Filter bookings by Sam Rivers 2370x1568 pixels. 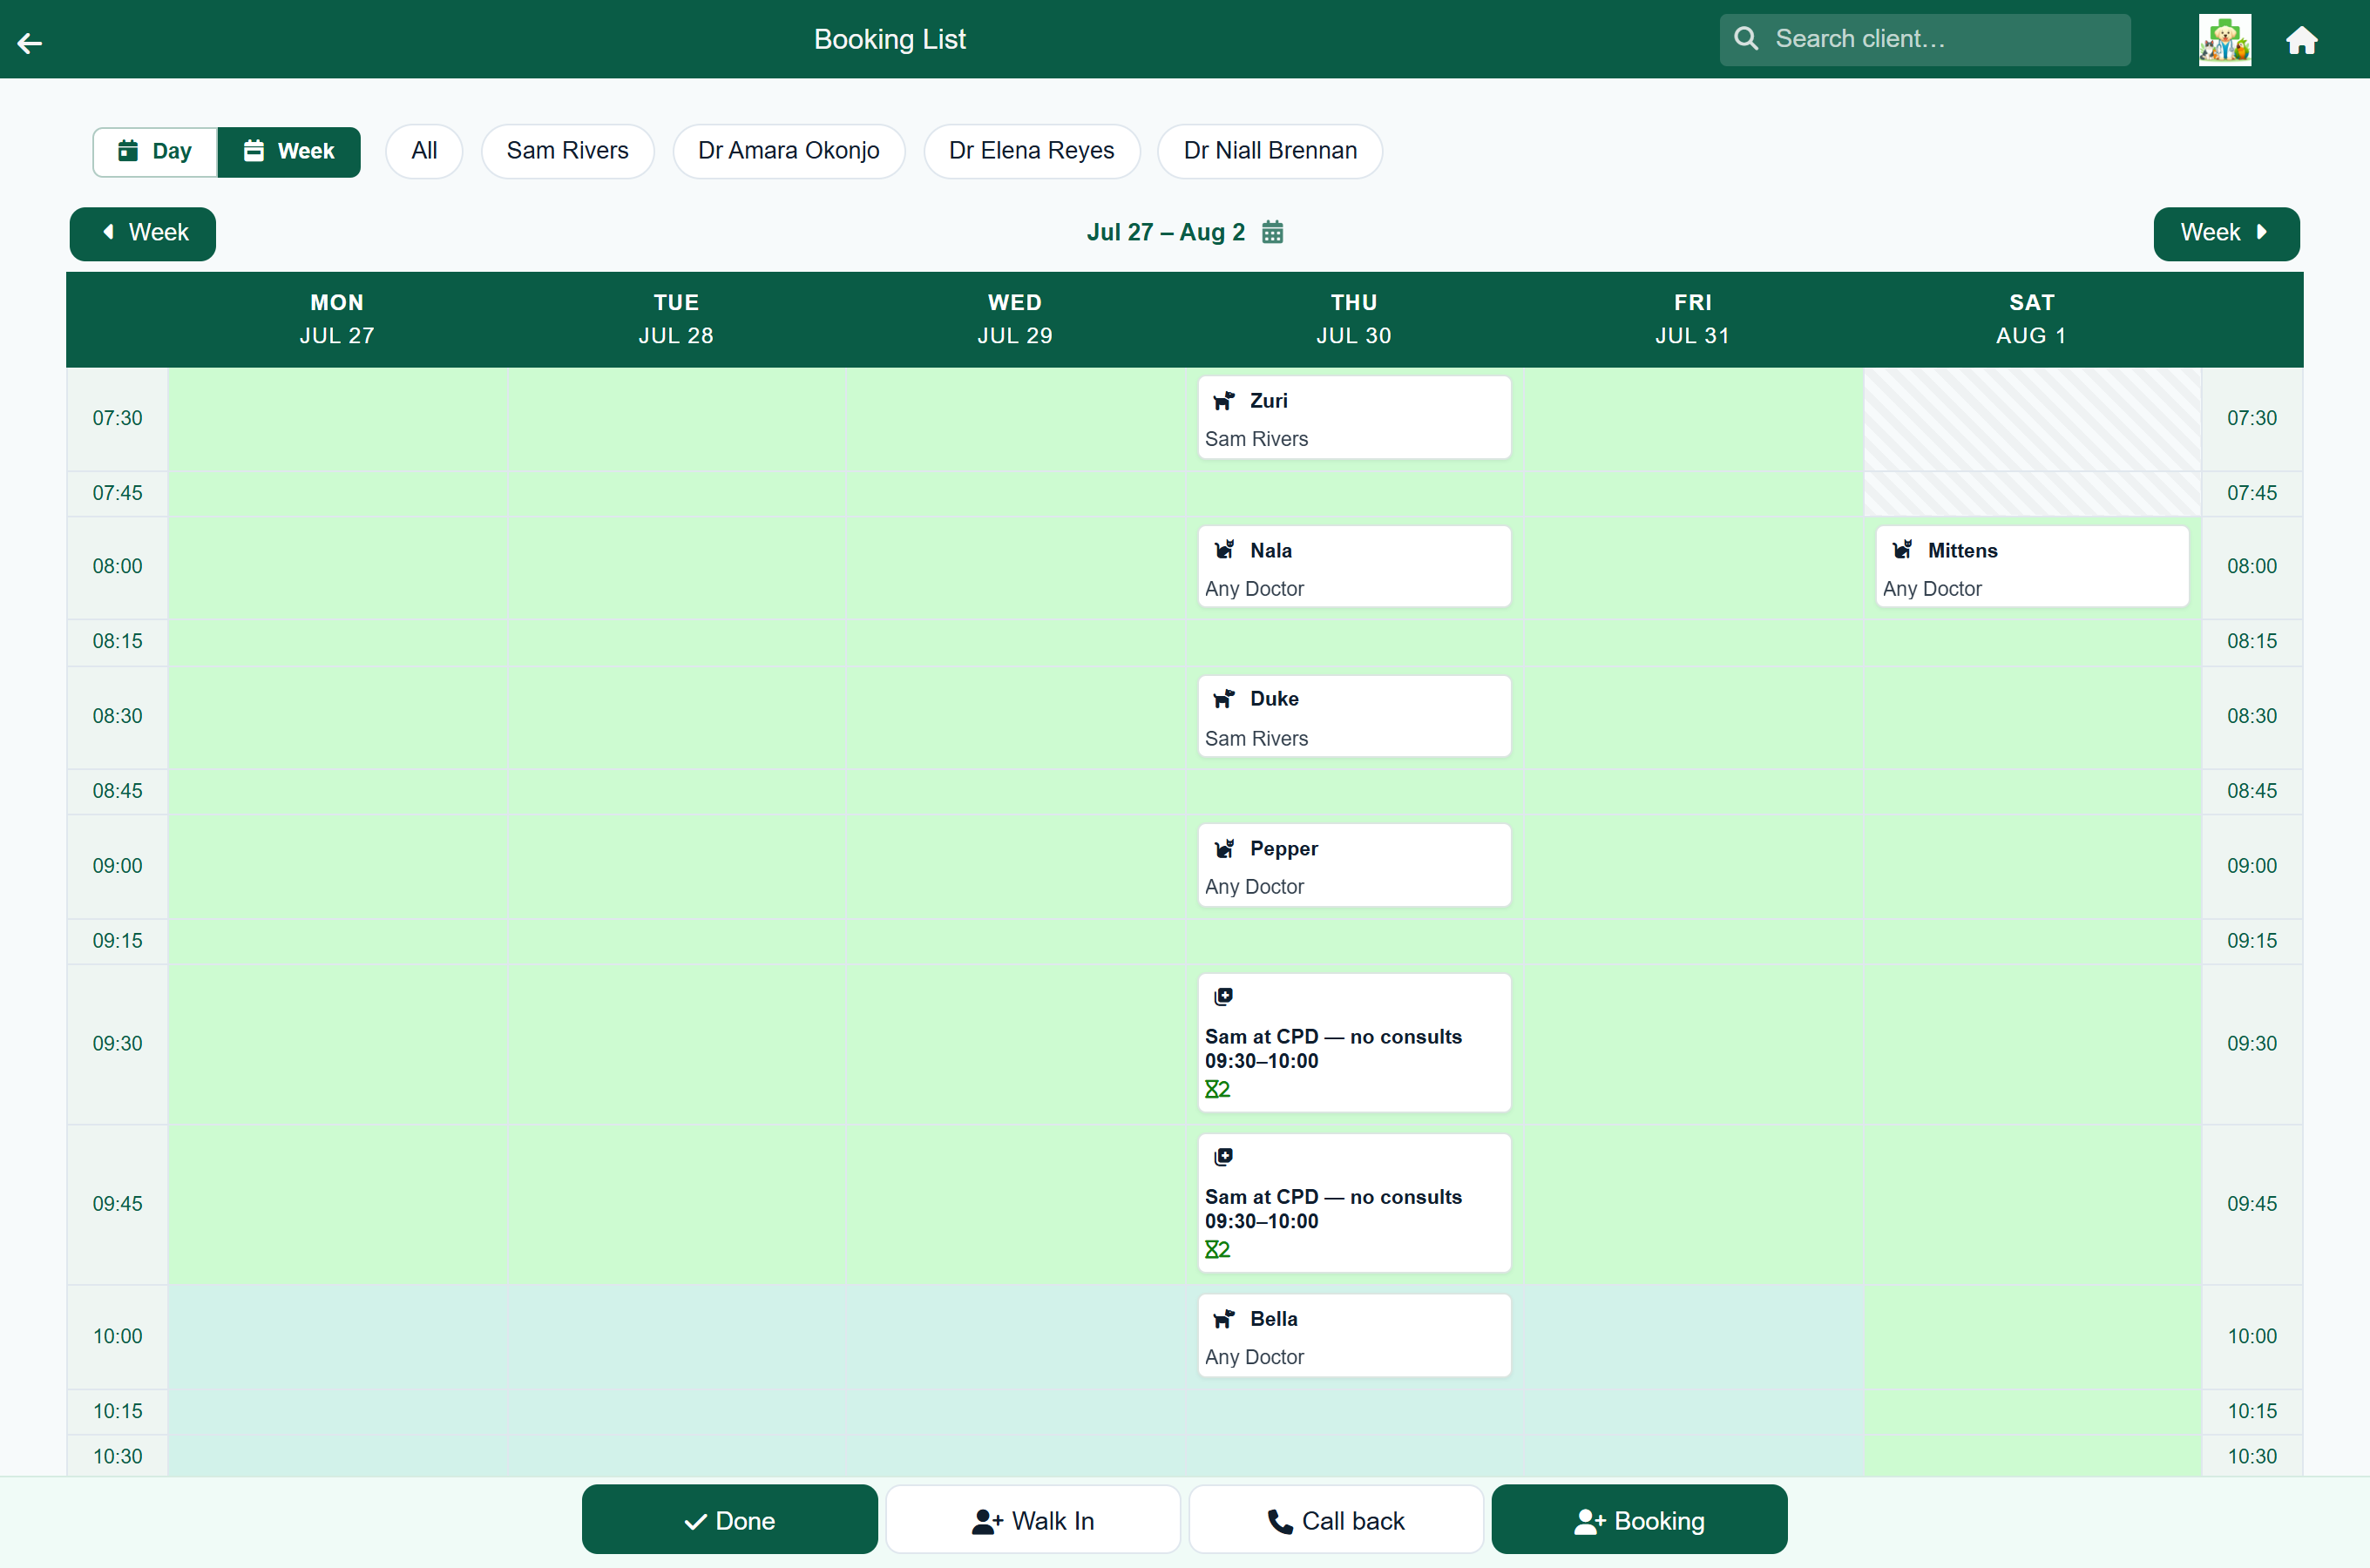(x=567, y=151)
